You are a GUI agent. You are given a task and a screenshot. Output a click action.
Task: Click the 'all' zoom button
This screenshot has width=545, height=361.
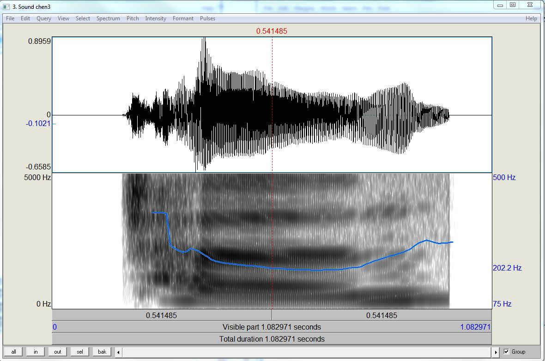point(13,352)
